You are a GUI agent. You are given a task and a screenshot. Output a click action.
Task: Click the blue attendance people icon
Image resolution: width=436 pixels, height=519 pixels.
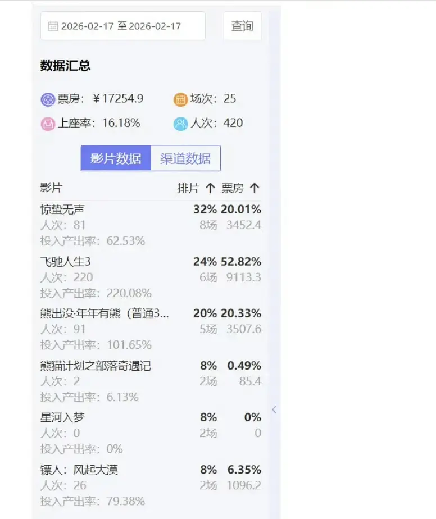pyautogui.click(x=180, y=124)
